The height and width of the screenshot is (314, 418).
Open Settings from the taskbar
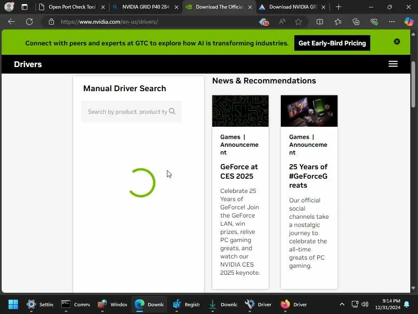coord(40,304)
